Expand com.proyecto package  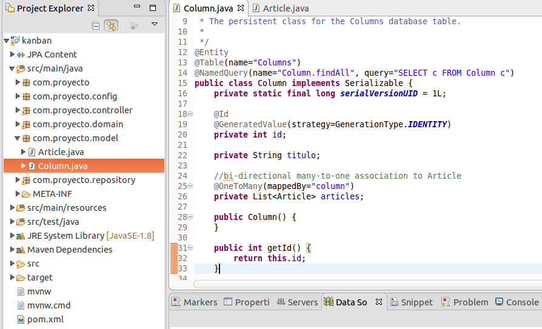click(18, 82)
